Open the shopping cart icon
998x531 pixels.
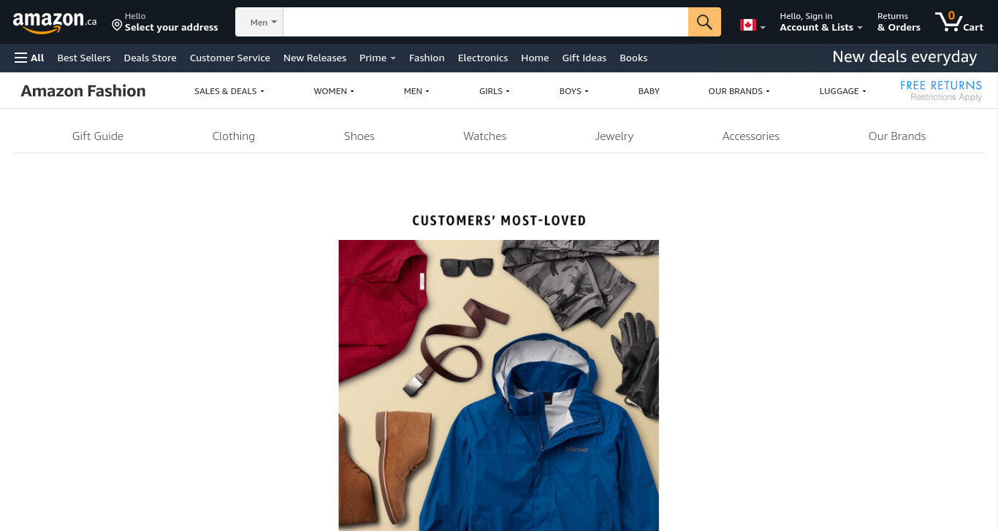coord(959,22)
